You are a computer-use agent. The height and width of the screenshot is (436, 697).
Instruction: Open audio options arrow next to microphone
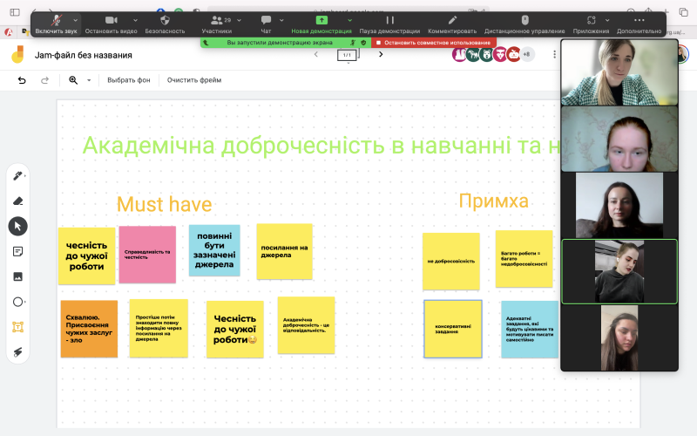point(76,20)
